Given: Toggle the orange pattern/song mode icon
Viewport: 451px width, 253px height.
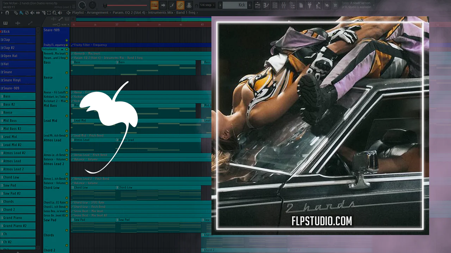Looking at the screenshot, I should pyautogui.click(x=154, y=5).
